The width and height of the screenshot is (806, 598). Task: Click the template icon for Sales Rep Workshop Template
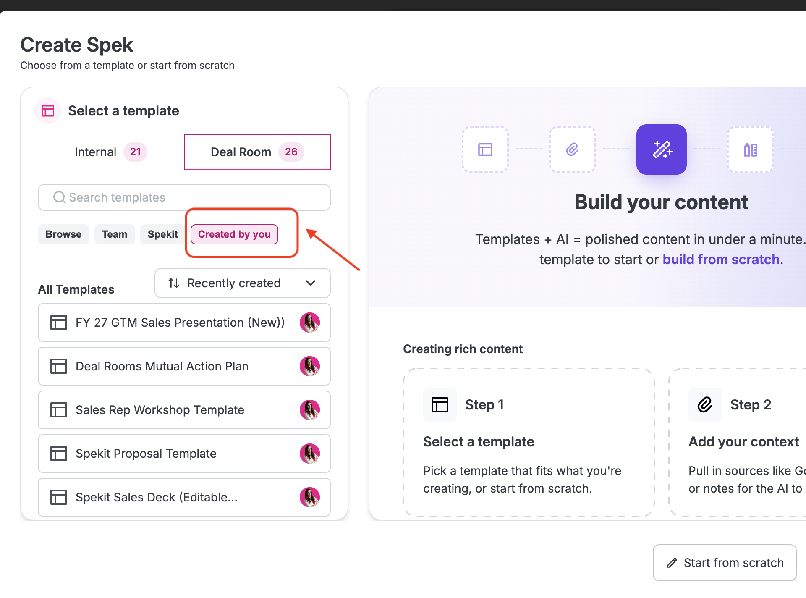[59, 410]
